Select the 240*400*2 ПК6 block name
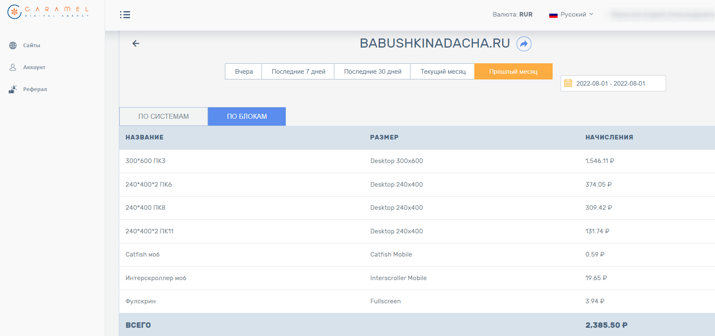The height and width of the screenshot is (336, 715). point(149,185)
